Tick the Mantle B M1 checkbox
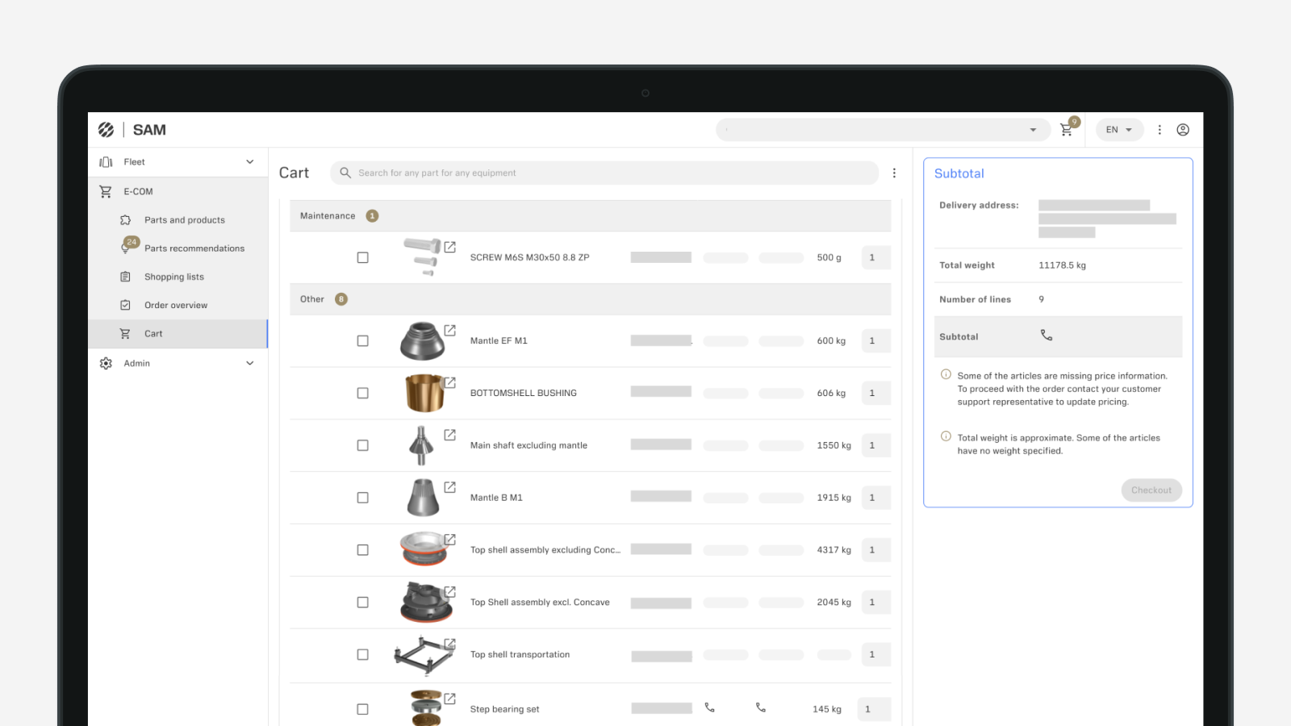1291x726 pixels. pos(363,498)
